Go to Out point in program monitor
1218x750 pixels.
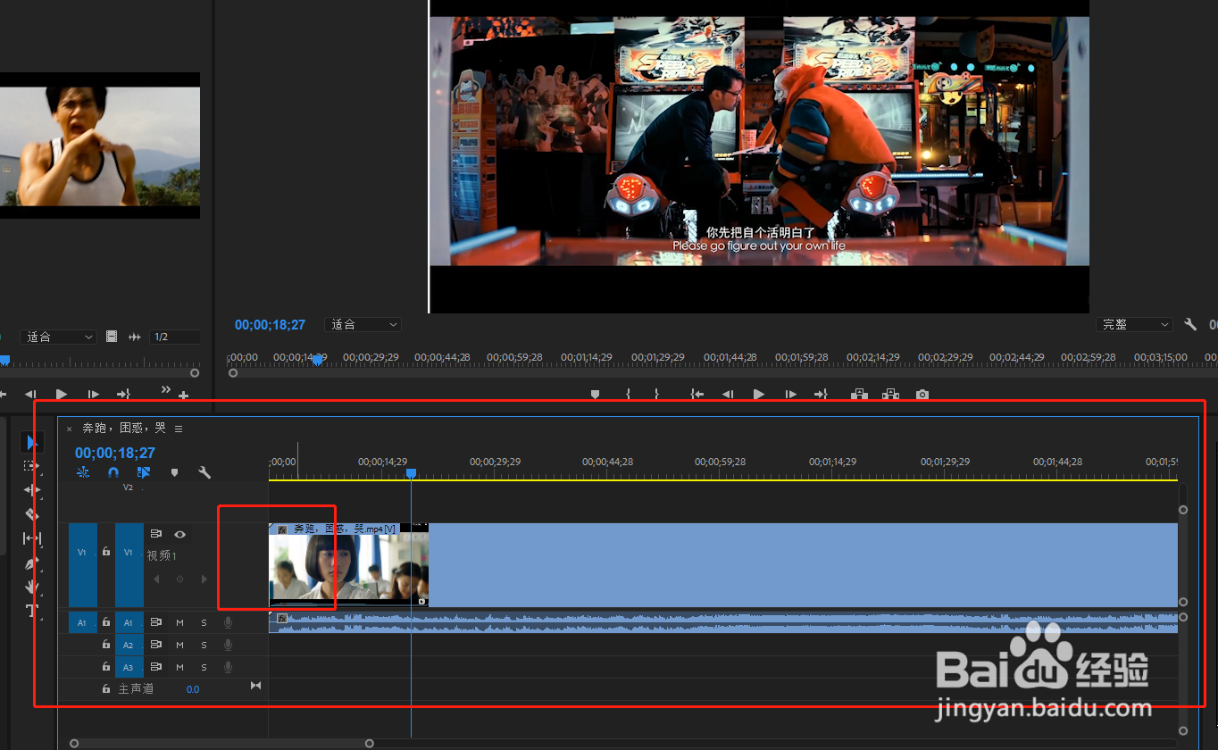(821, 394)
